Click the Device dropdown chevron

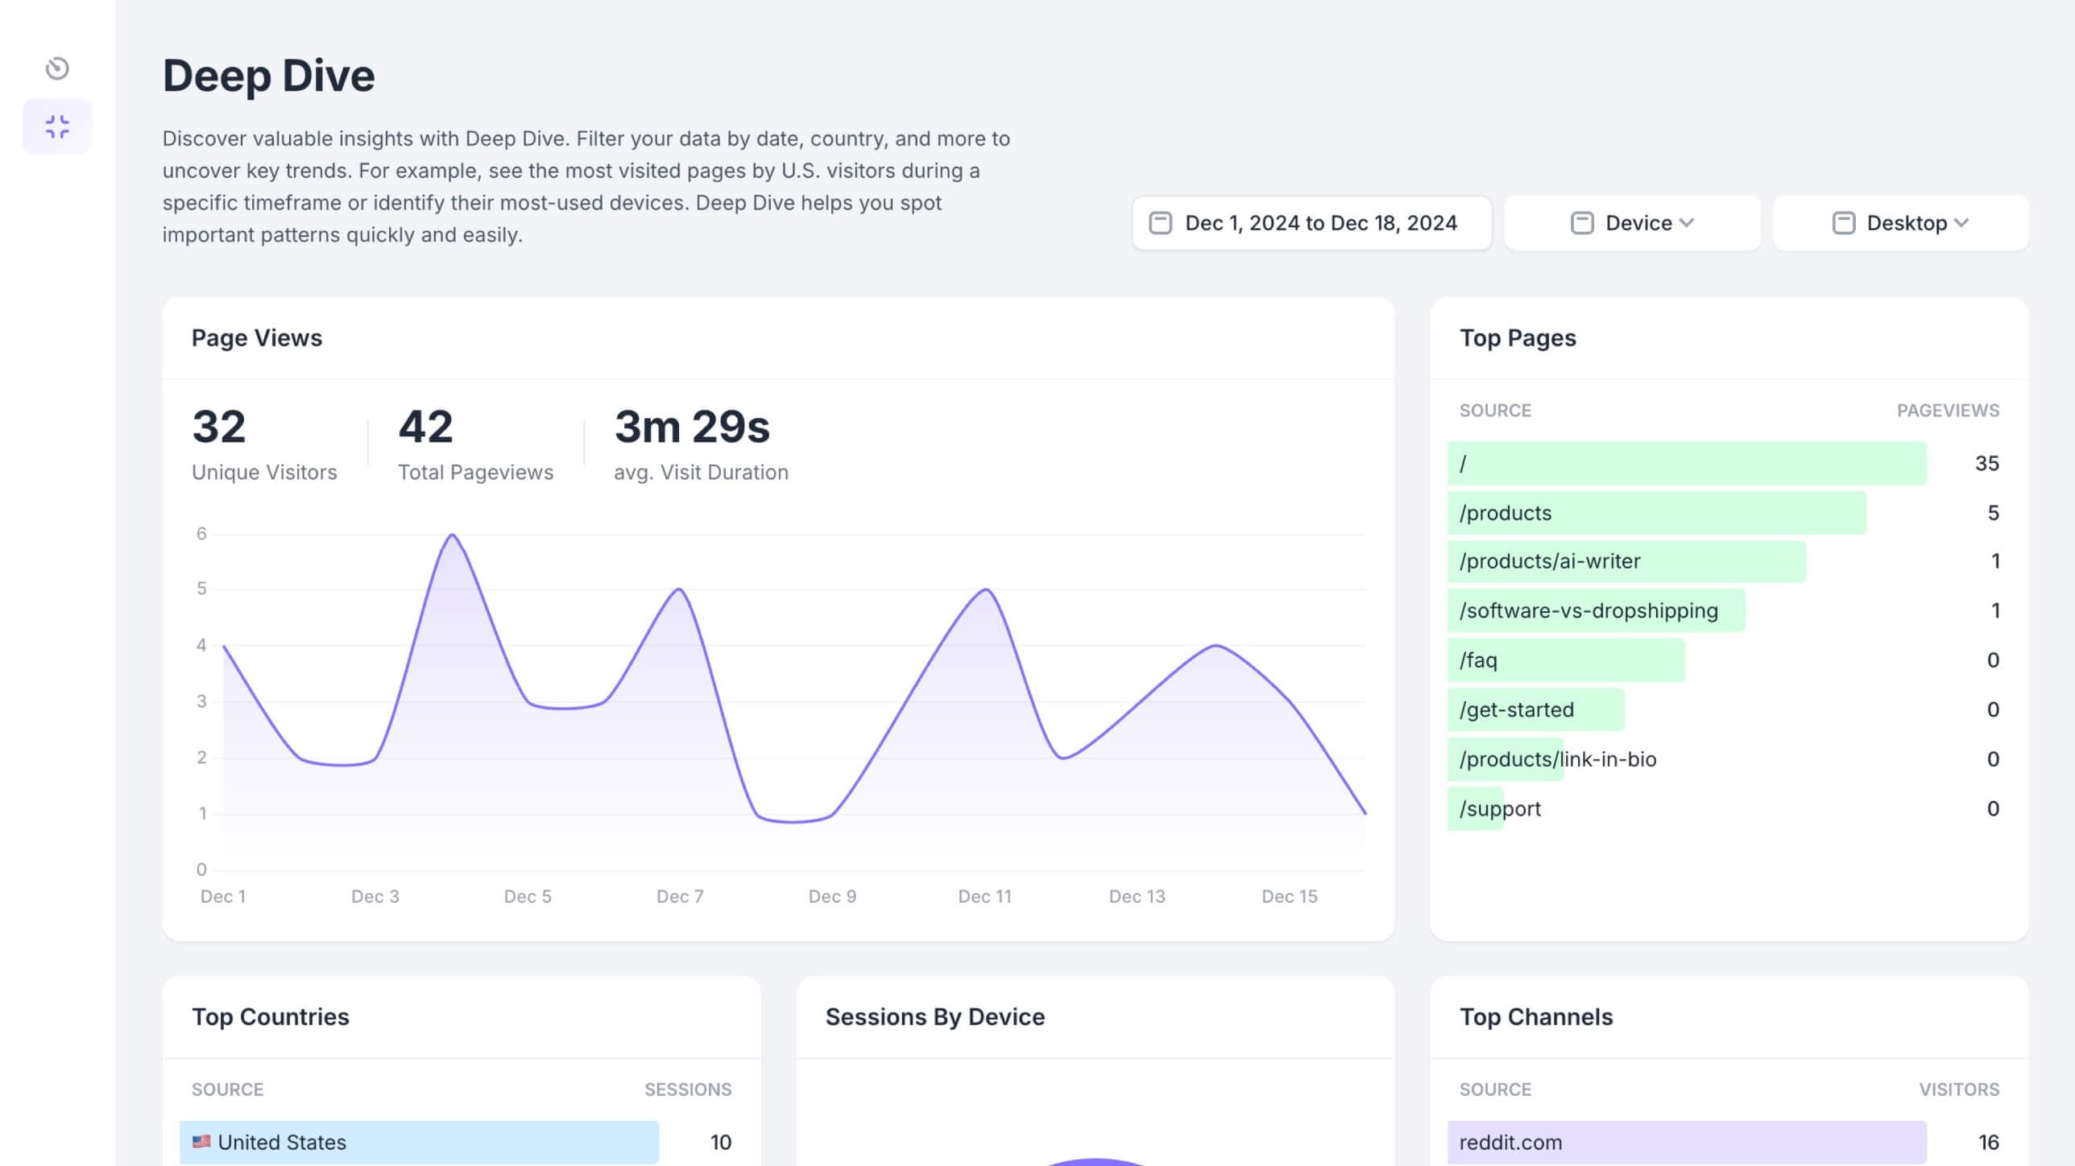(x=1687, y=223)
